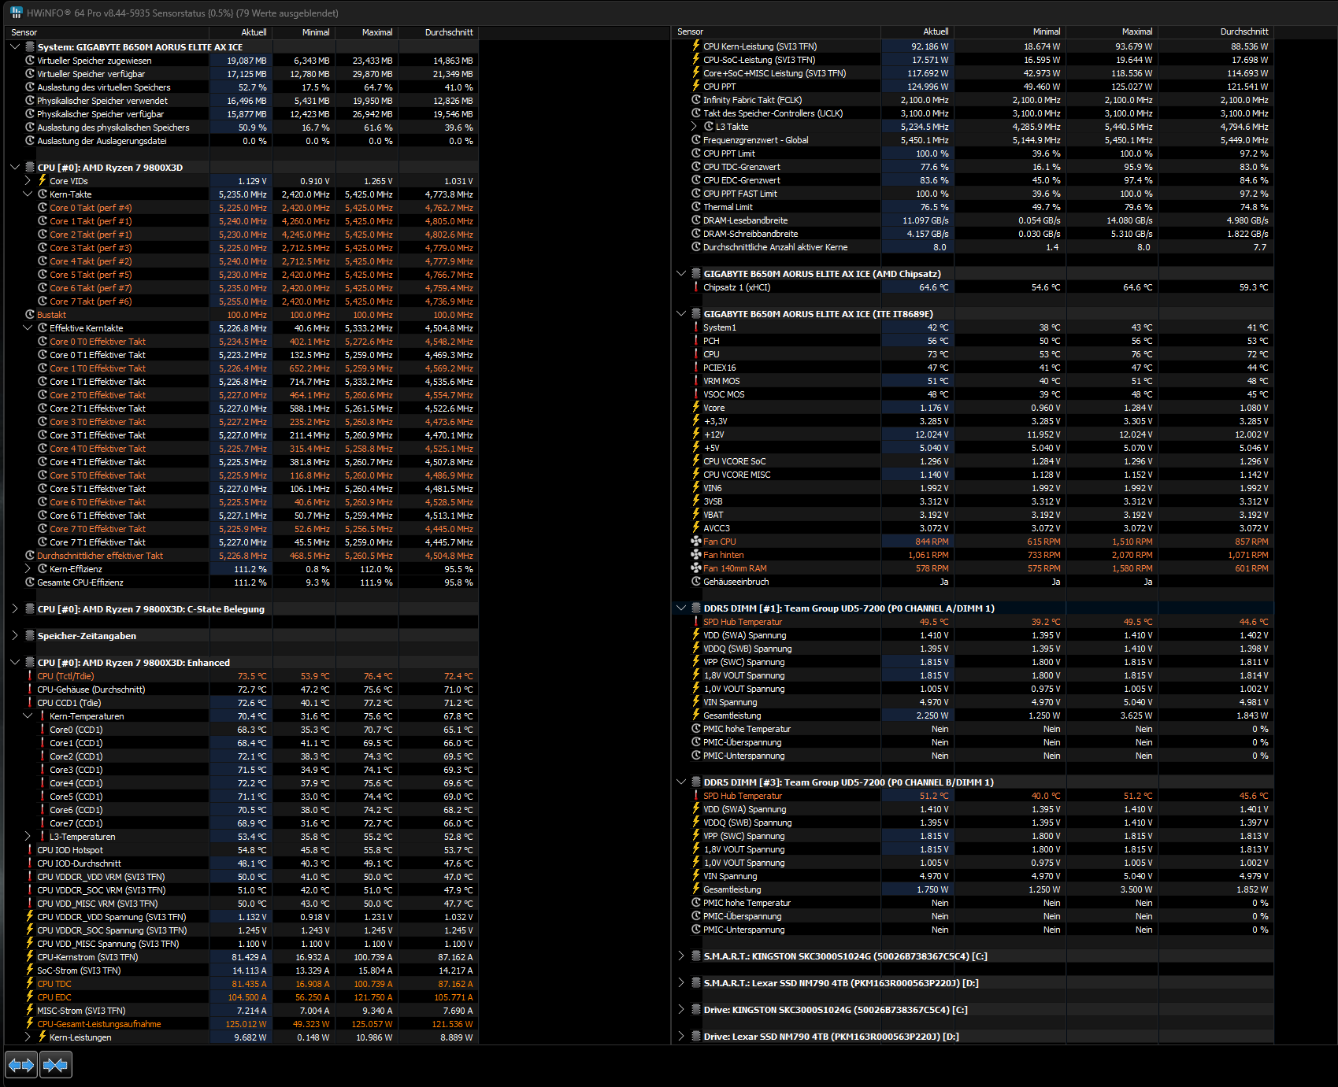This screenshot has width=1338, height=1087.
Task: Expand the Kern-Effizienz subgroup
Action: click(x=28, y=569)
